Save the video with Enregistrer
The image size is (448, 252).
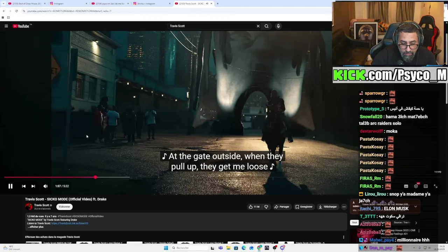[304, 207]
